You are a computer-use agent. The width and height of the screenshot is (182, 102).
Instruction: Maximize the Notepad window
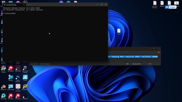pyautogui.click(x=154, y=48)
